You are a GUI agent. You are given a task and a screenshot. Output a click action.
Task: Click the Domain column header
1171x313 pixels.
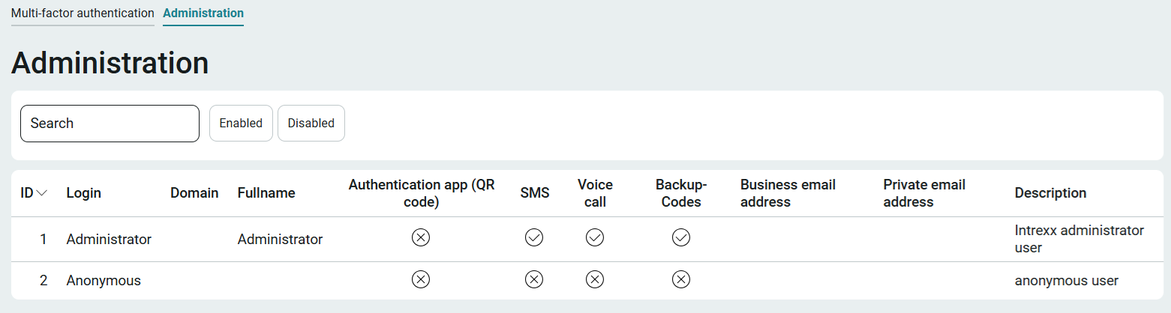coord(194,193)
